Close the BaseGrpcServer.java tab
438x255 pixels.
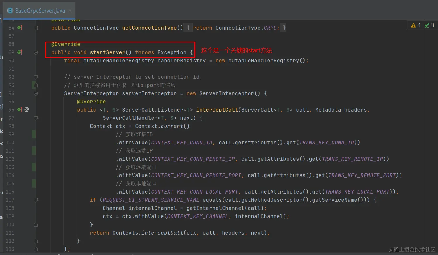(x=70, y=11)
